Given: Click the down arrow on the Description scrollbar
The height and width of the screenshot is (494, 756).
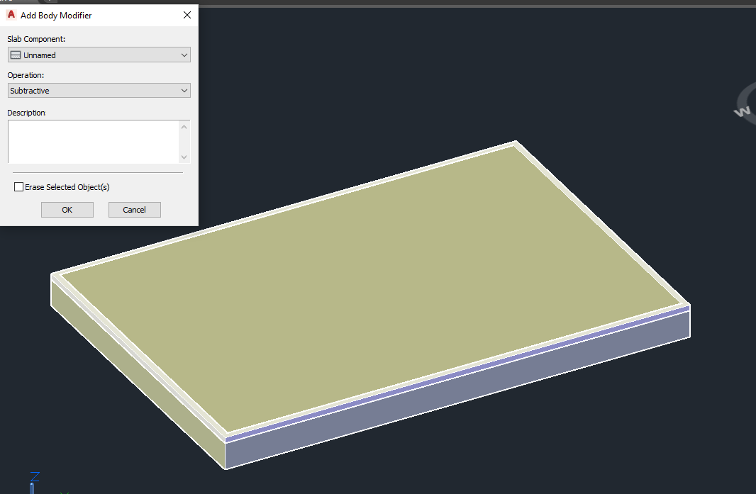Looking at the screenshot, I should point(184,158).
